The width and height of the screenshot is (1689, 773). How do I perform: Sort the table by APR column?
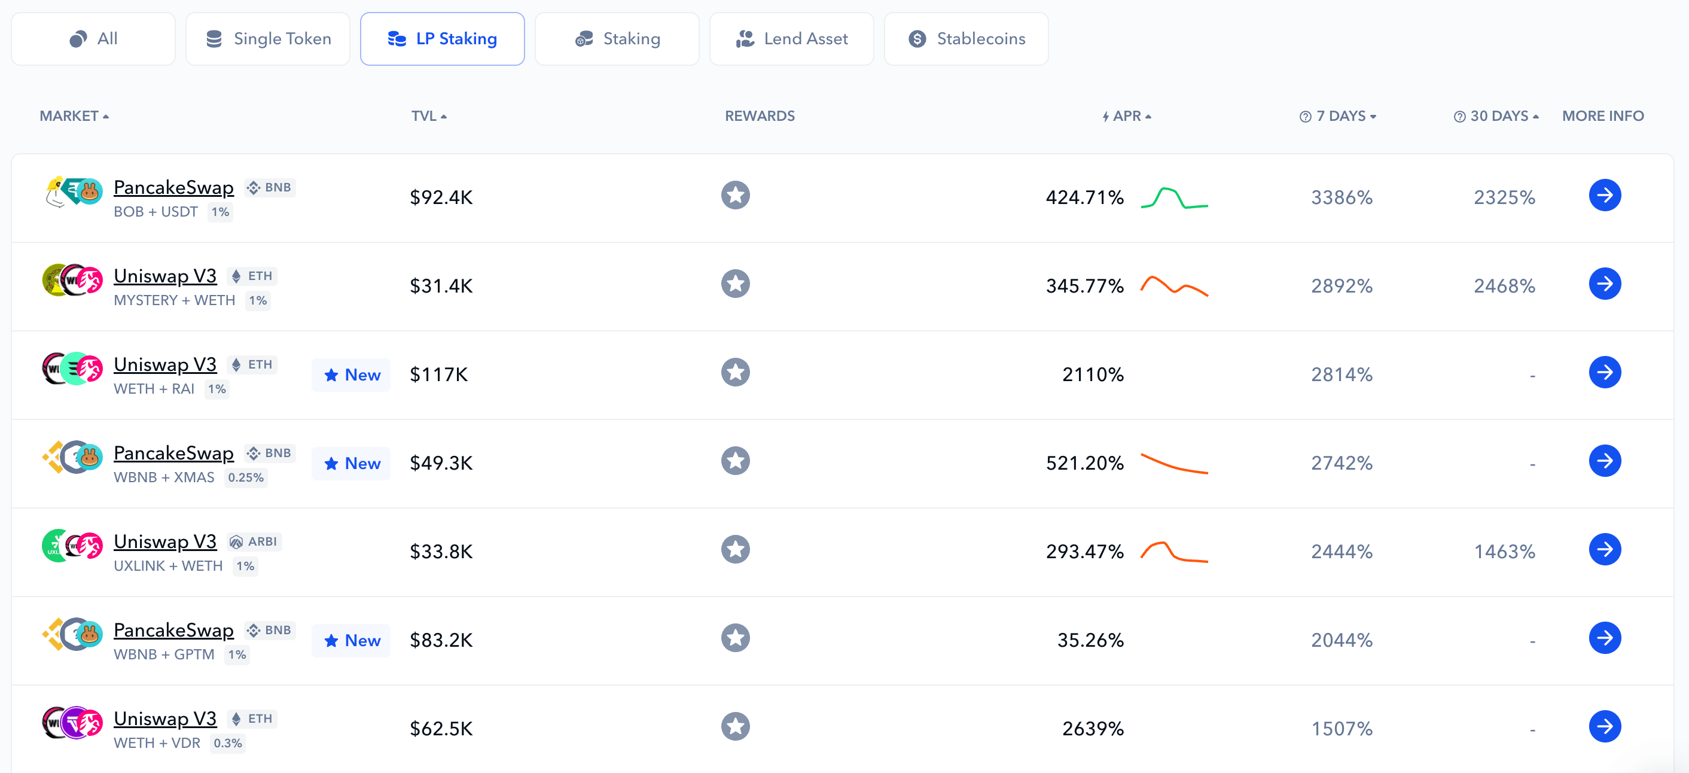pos(1126,116)
